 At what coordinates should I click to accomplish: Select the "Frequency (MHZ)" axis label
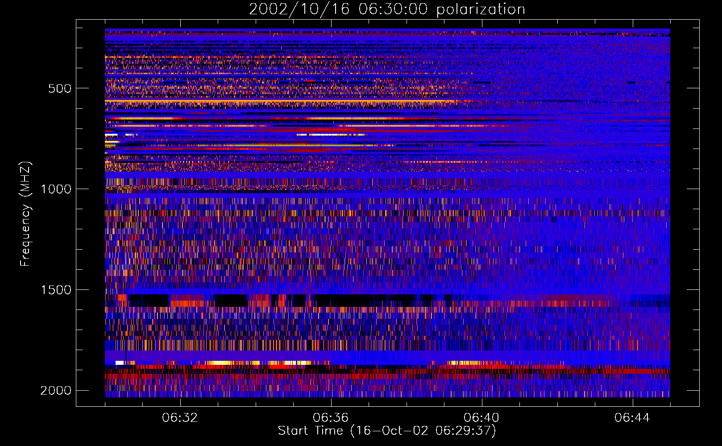pos(26,214)
